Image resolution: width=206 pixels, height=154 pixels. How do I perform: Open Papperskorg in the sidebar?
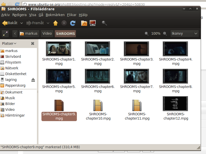18,85
